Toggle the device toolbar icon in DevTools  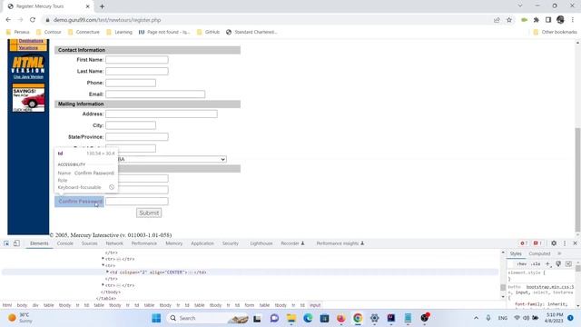coord(16,243)
